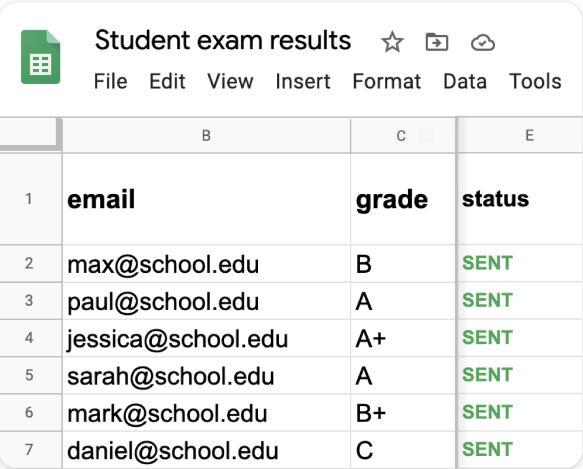Open the Insert menu
Viewport: 583px width, 469px height.
click(302, 82)
